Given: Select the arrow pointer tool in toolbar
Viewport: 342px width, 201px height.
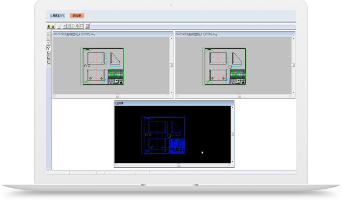Looking at the screenshot, I should tap(59, 26).
